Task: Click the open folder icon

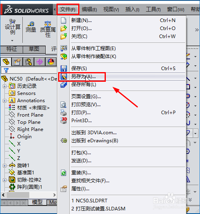Action: (x=64, y=28)
